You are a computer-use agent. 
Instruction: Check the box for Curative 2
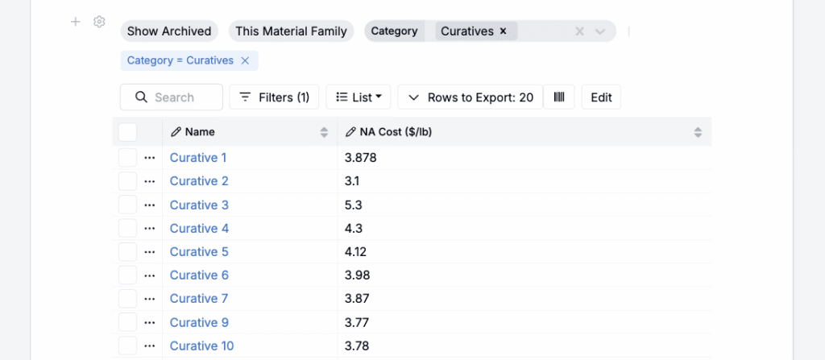click(128, 181)
